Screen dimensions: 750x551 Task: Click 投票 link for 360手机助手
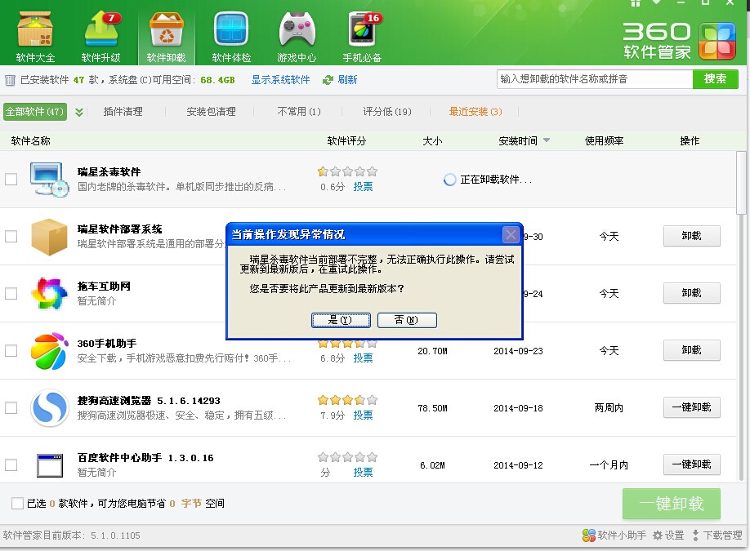pyautogui.click(x=363, y=358)
